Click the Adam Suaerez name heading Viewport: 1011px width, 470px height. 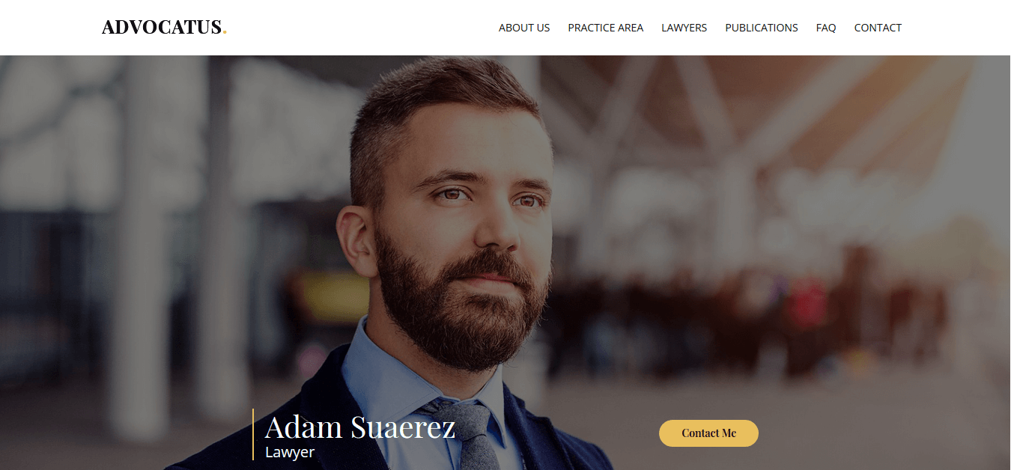coord(360,427)
